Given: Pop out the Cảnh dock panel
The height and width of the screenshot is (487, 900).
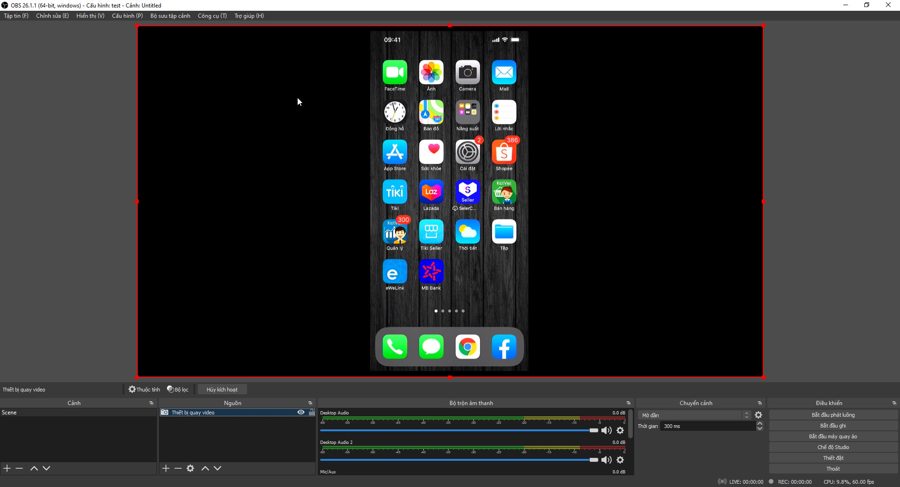Looking at the screenshot, I should [151, 403].
